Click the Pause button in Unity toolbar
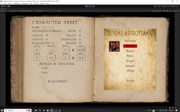Viewport: 180px width, 112px height. [90, 6]
